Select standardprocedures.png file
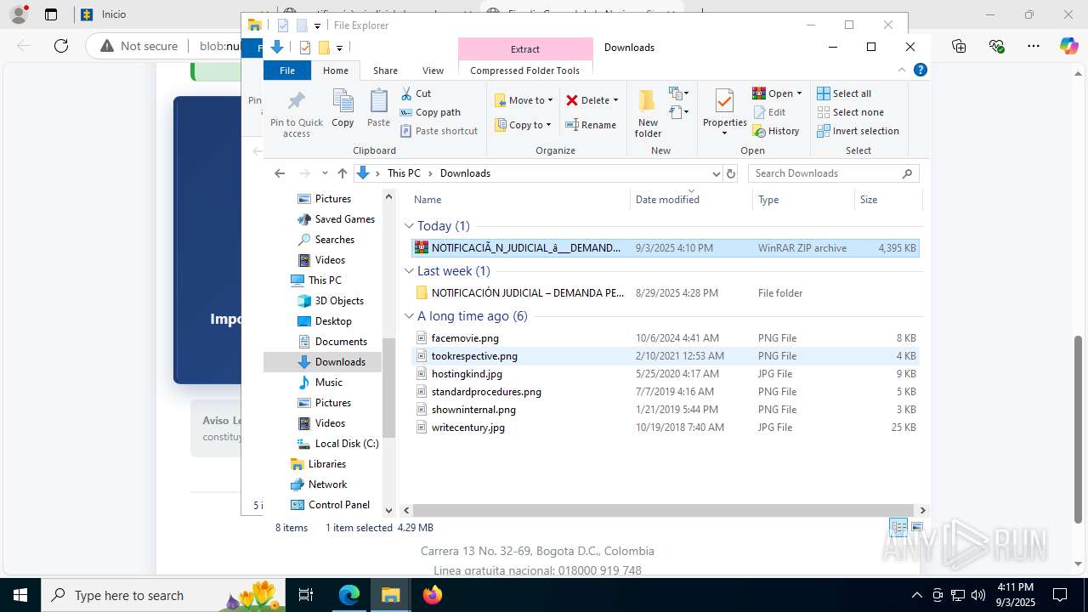The image size is (1088, 612). tap(665, 392)
